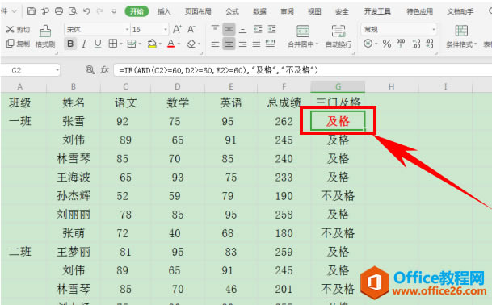Expand fill color dropdown arrow

[160, 44]
